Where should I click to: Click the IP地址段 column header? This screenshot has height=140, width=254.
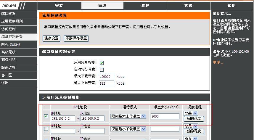click(x=80, y=107)
